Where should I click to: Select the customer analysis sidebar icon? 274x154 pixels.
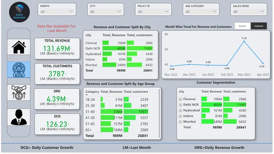(19, 69)
